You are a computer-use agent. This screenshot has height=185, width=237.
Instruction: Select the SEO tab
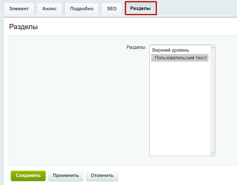(x=112, y=9)
